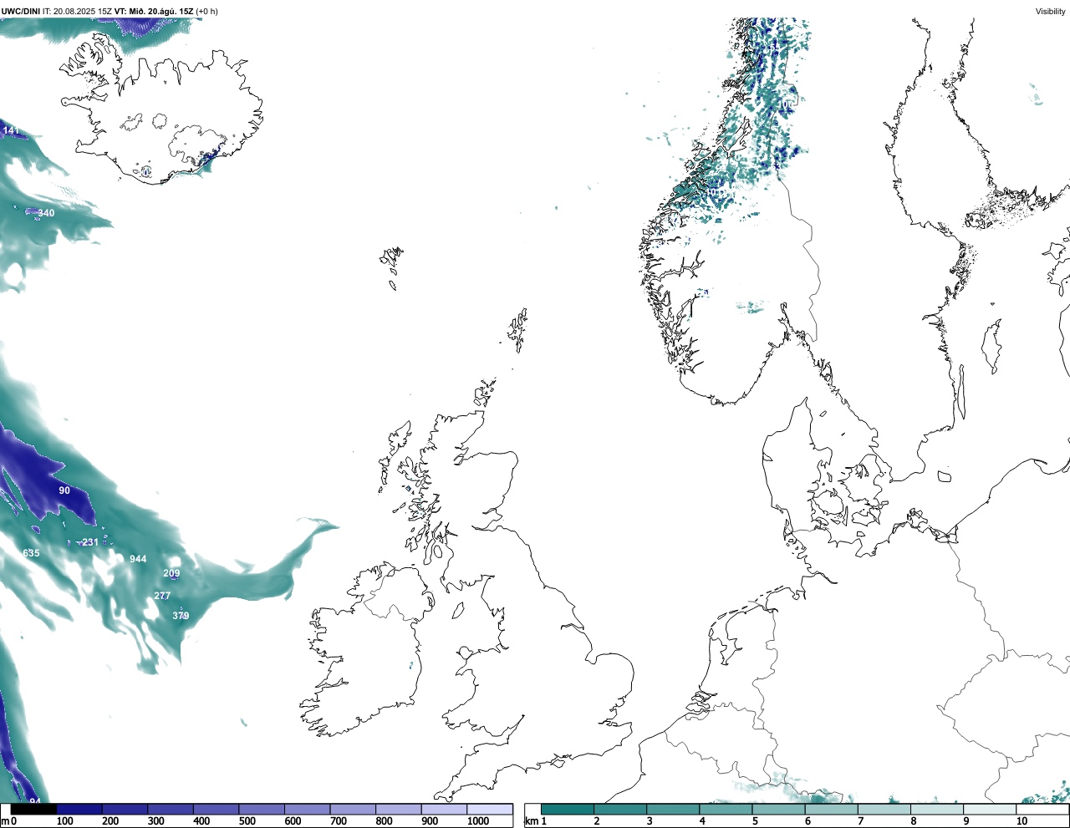
Task: Pick the 500–600 m legend color swatch
Action: pyautogui.click(x=262, y=809)
